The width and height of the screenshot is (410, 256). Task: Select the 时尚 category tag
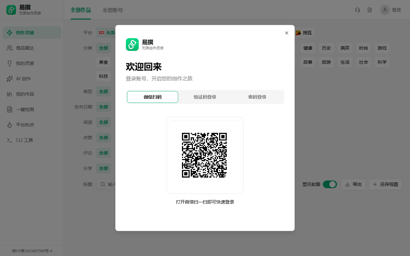pyautogui.click(x=364, y=48)
